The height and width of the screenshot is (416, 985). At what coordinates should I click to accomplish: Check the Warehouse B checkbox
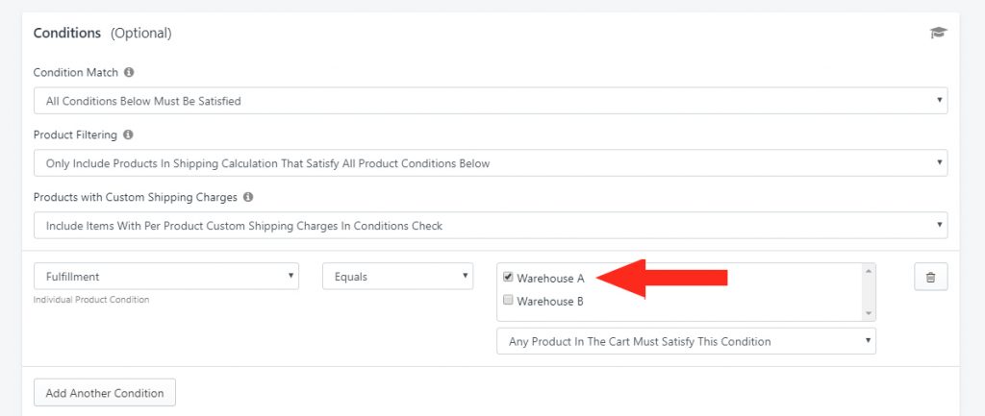[508, 300]
